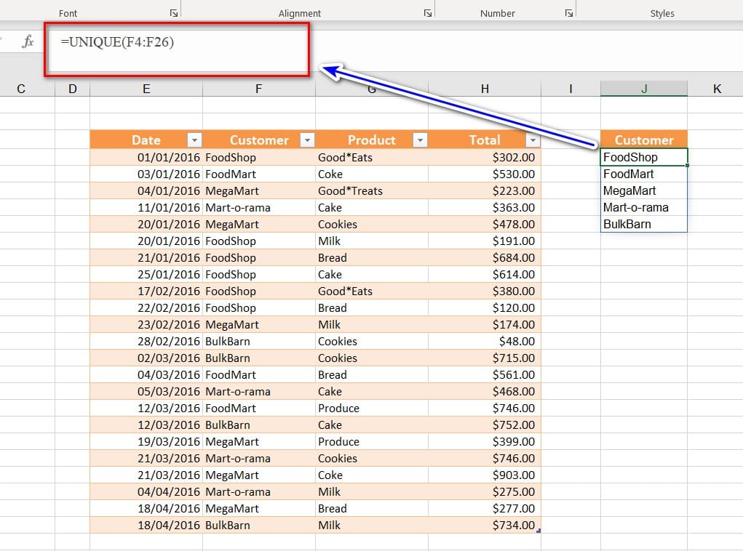Screen dimensions: 743x551
Task: Open the Date column filter dropdown
Action: click(194, 140)
